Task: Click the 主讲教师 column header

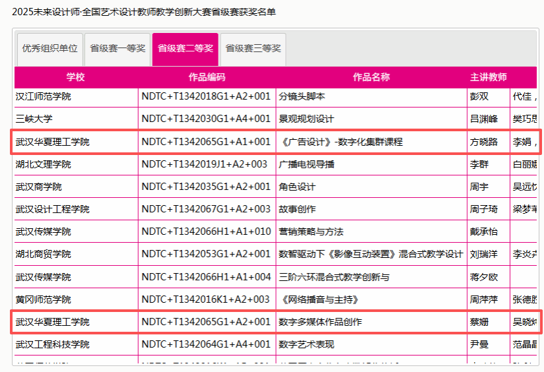Action: pyautogui.click(x=488, y=77)
